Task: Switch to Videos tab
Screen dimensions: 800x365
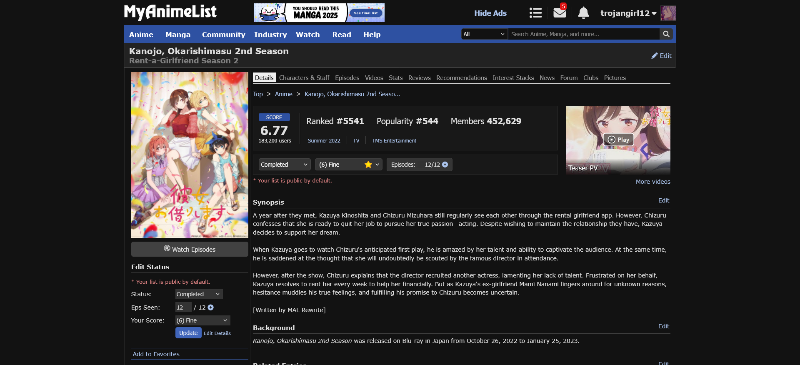Action: pos(374,78)
